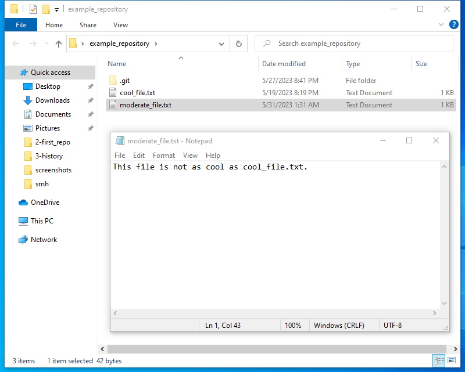465x372 pixels.
Task: Switch to Details view icon in status bar
Action: [439, 360]
